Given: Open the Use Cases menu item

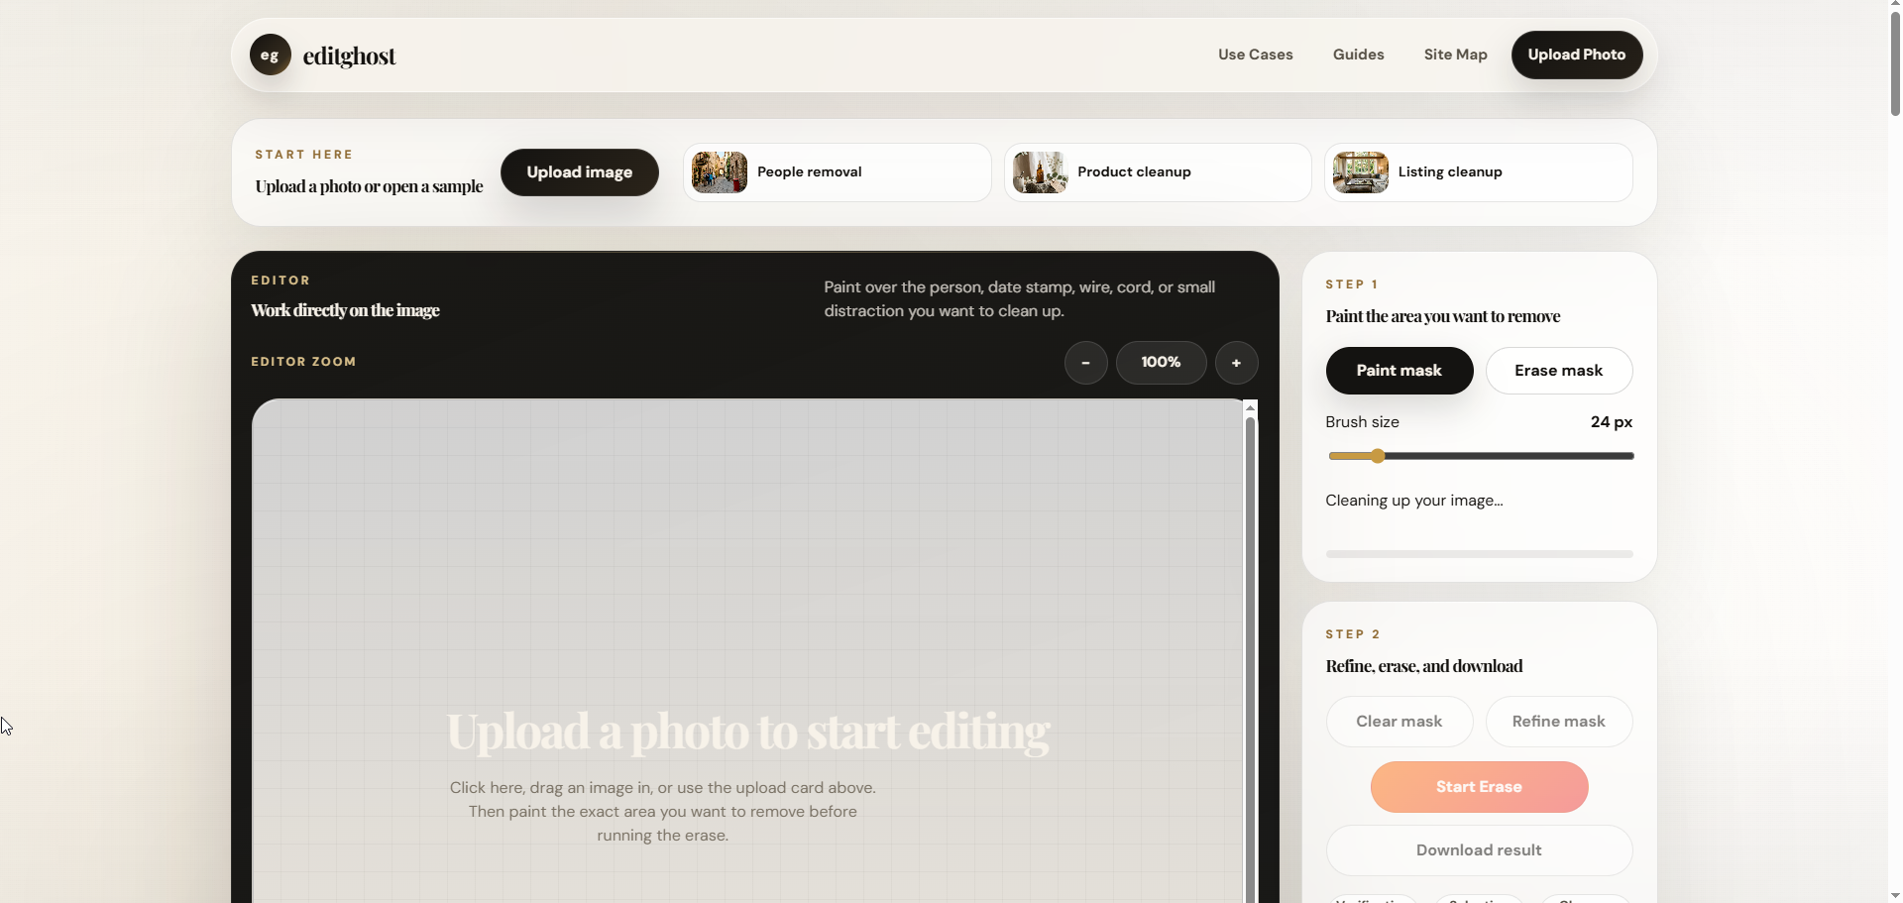Looking at the screenshot, I should (x=1255, y=55).
